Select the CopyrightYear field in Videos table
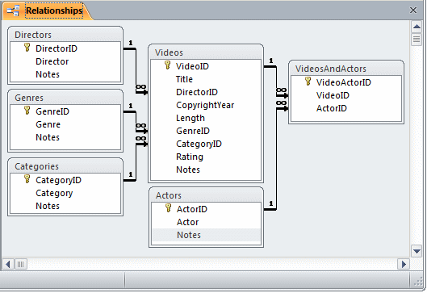 pyautogui.click(x=206, y=105)
